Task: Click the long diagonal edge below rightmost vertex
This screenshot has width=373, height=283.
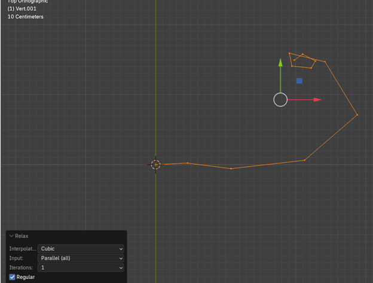Action: (x=331, y=138)
